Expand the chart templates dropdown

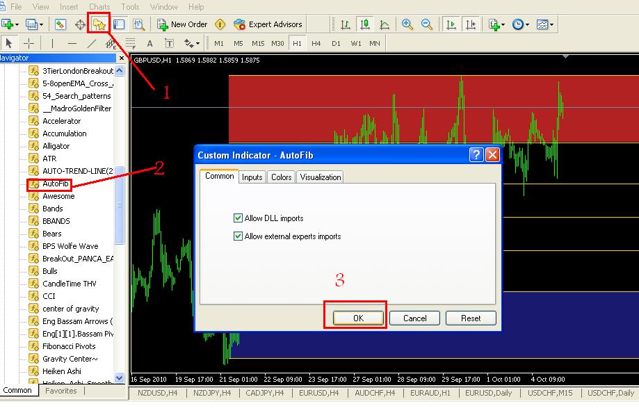545,24
